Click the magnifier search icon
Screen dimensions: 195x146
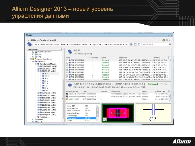point(170,44)
